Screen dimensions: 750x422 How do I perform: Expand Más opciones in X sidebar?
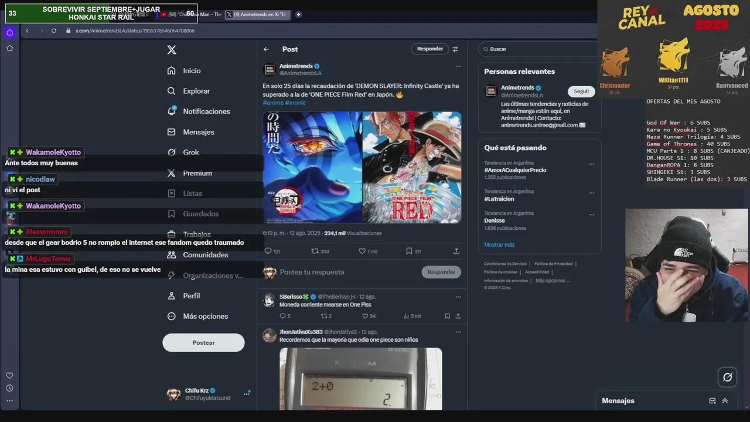(197, 316)
